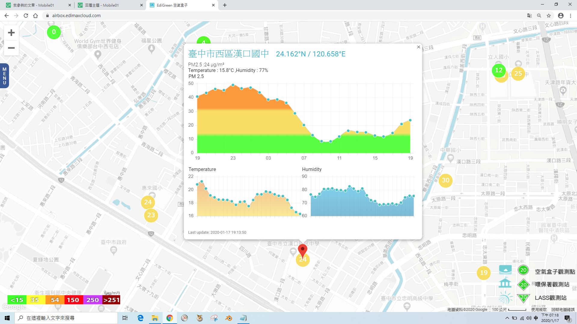The image size is (577, 324).
Task: Switch to 回覆主題 - Mobile01 tab
Action: click(x=110, y=5)
